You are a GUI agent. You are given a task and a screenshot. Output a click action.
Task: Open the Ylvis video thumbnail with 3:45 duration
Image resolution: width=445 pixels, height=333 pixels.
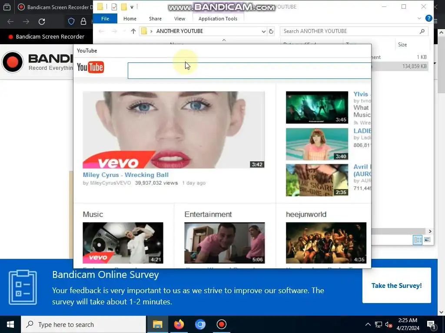317,108
